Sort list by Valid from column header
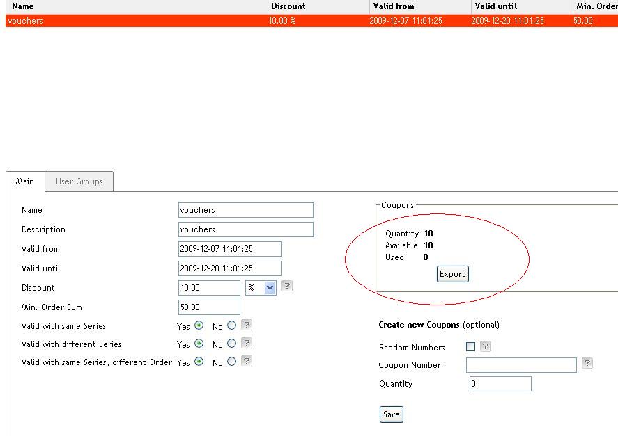Image resolution: width=618 pixels, height=436 pixels. point(394,6)
